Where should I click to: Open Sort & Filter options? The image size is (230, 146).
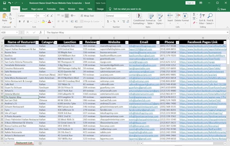[202, 19]
